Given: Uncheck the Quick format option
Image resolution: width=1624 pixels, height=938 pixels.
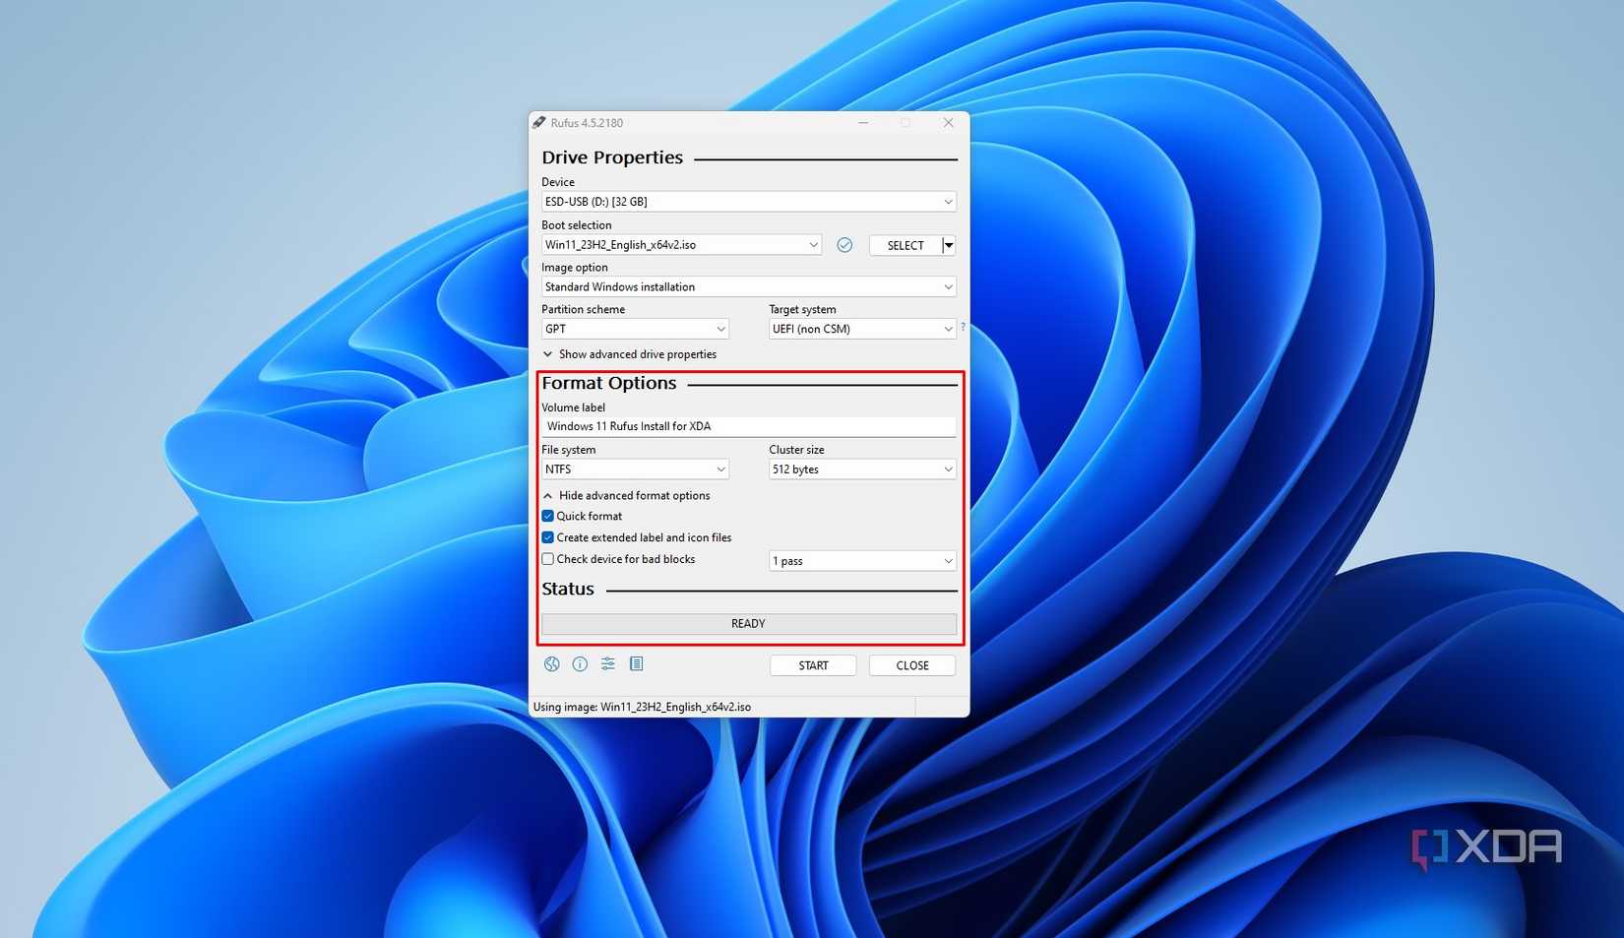Looking at the screenshot, I should pos(547,515).
